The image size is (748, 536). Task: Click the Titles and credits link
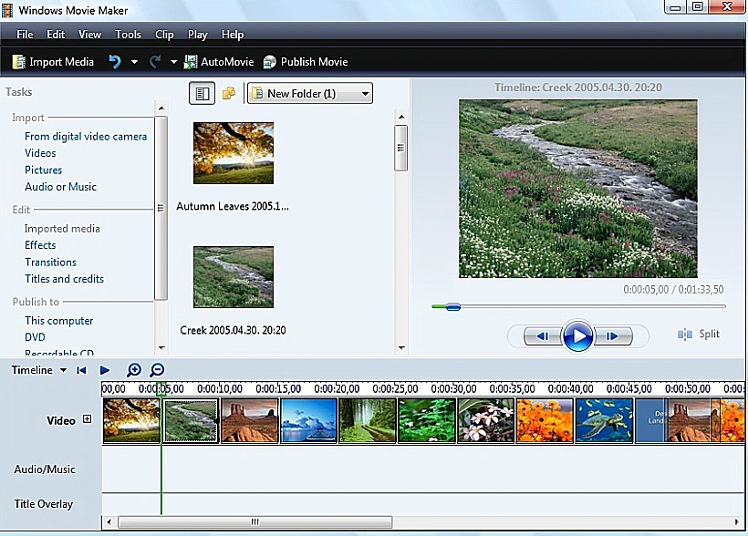[64, 279]
